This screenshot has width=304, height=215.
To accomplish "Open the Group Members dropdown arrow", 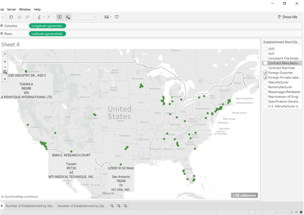I will (54, 17).
